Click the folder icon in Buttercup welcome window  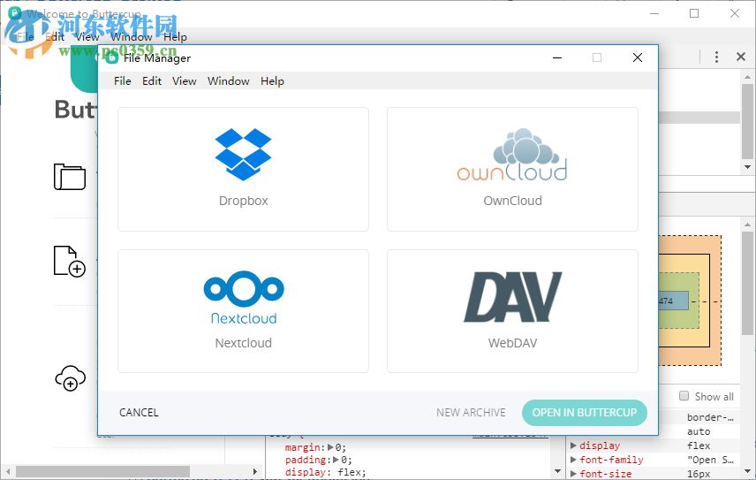70,177
